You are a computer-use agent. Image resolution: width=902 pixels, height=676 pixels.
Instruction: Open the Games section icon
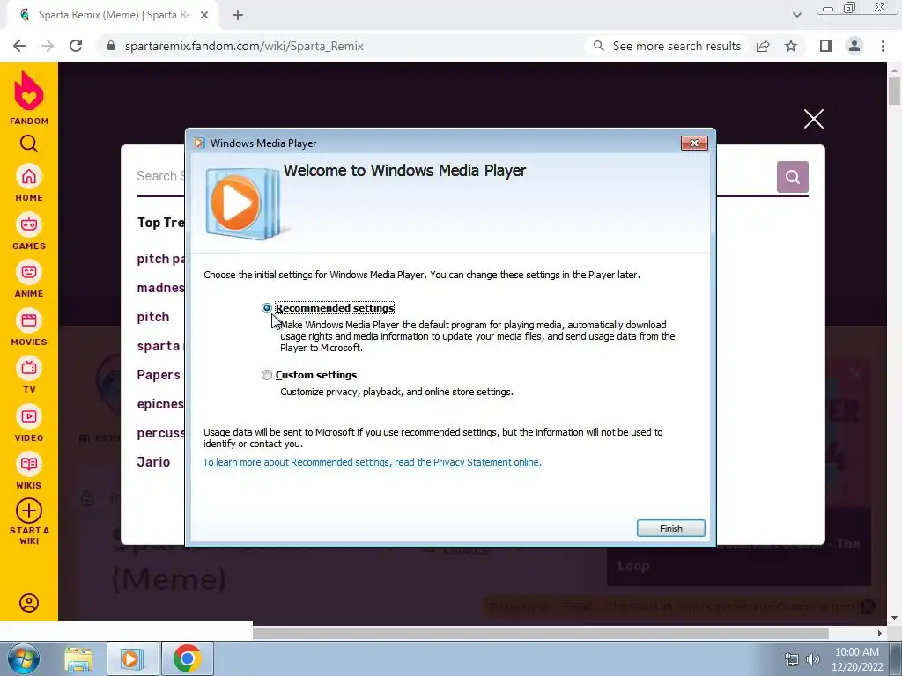click(x=29, y=224)
